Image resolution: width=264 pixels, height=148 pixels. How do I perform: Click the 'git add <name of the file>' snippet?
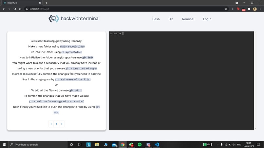[x=73, y=79]
